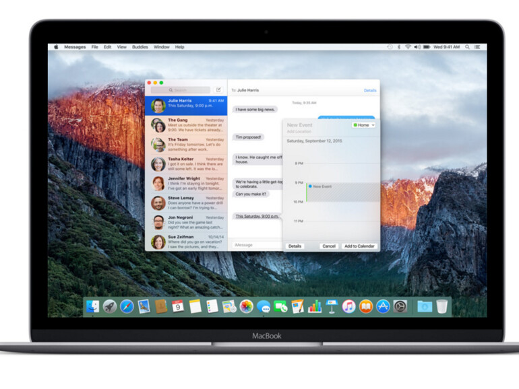519x389 pixels.
Task: Open the View menu
Action: 121,47
